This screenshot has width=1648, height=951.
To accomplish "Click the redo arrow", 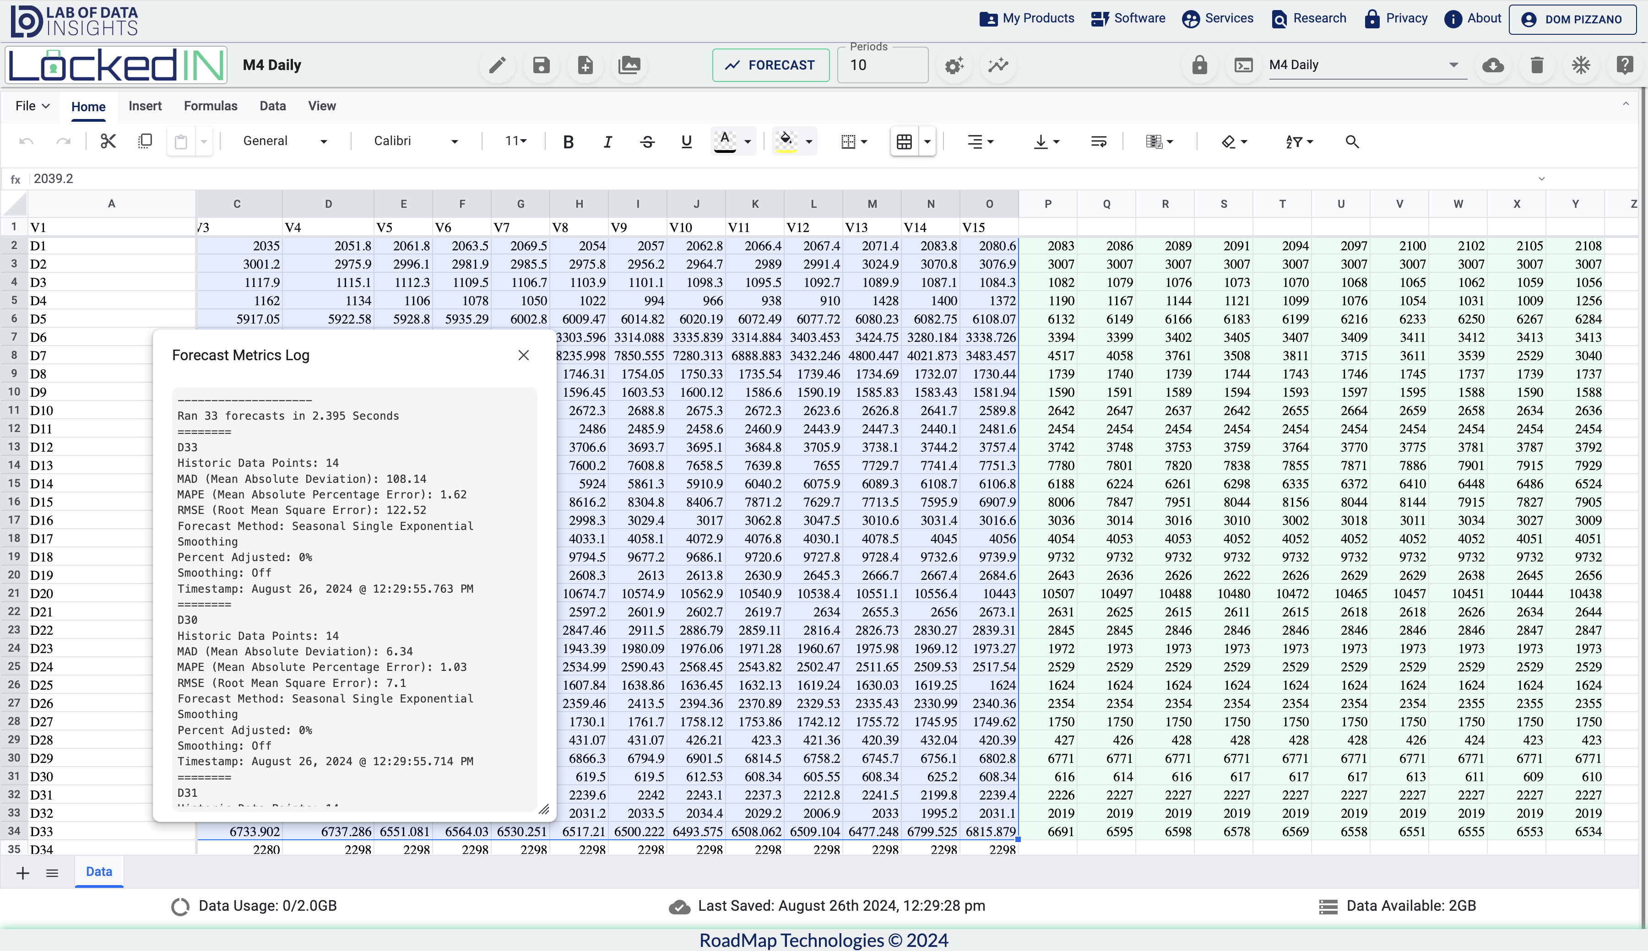I will [63, 142].
